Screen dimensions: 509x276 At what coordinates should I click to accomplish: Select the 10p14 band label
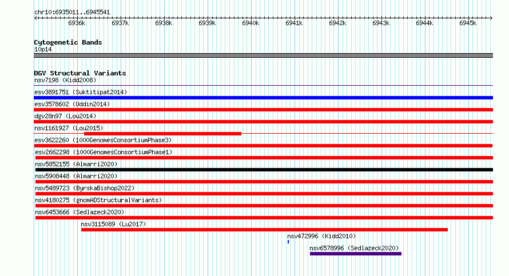(x=43, y=49)
